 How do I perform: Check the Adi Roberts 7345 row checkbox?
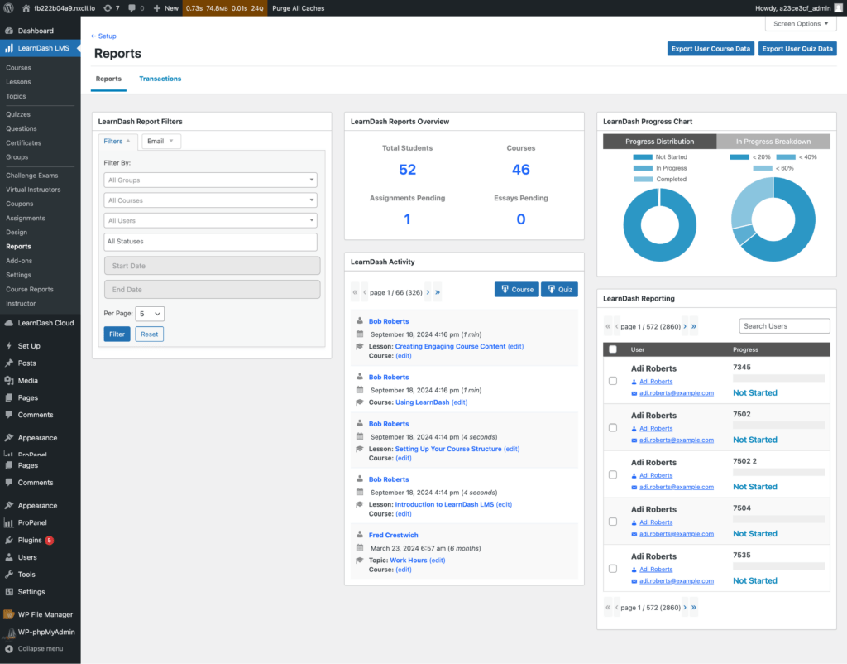(x=612, y=382)
